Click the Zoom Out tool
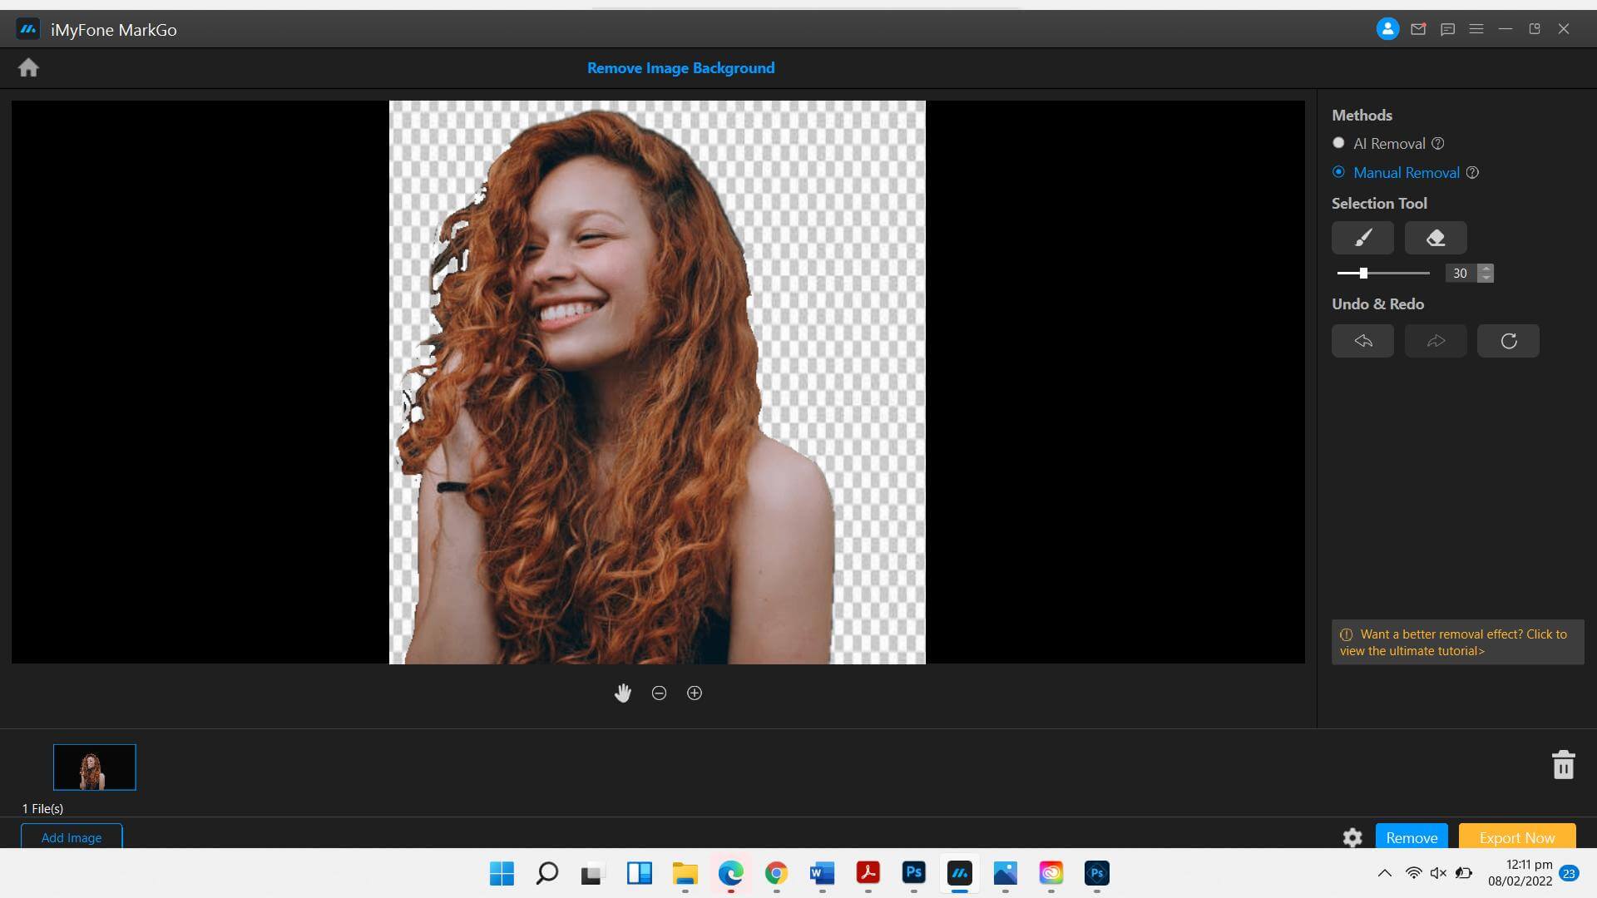Image resolution: width=1597 pixels, height=898 pixels. coord(660,693)
